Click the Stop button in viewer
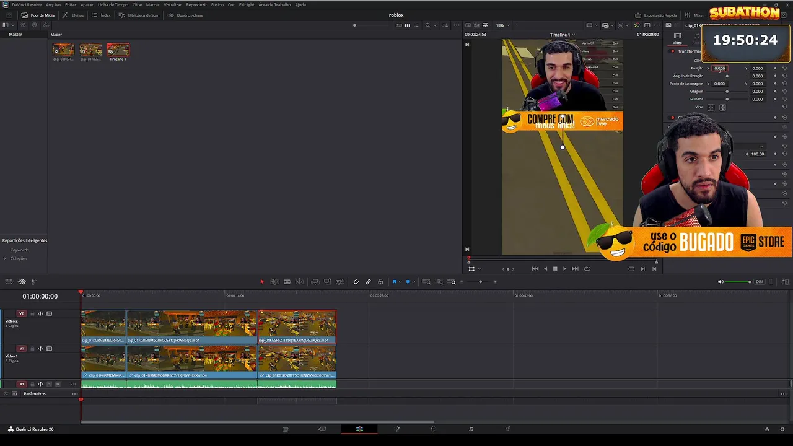The height and width of the screenshot is (446, 793). (x=554, y=269)
